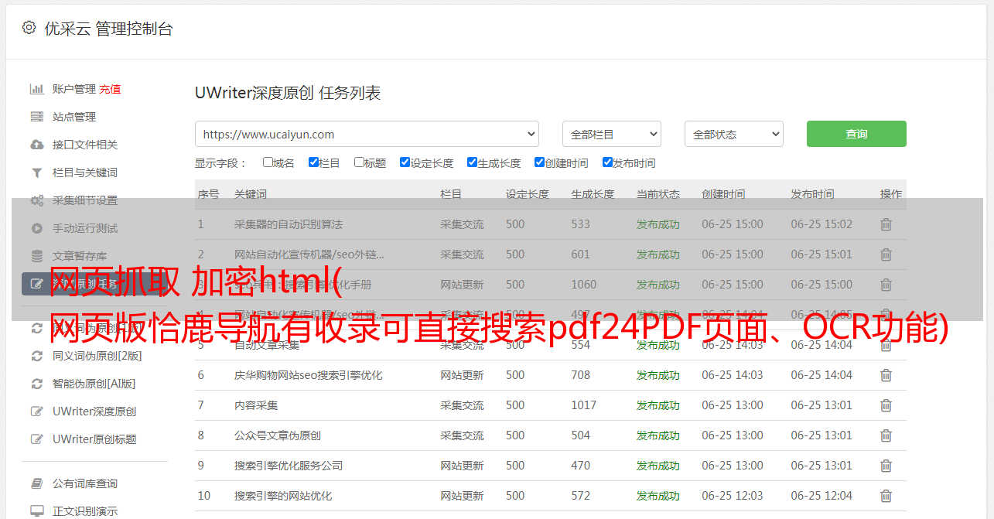
Task: Click keyword 搜索引擎优化服务公司
Action: pos(289,466)
